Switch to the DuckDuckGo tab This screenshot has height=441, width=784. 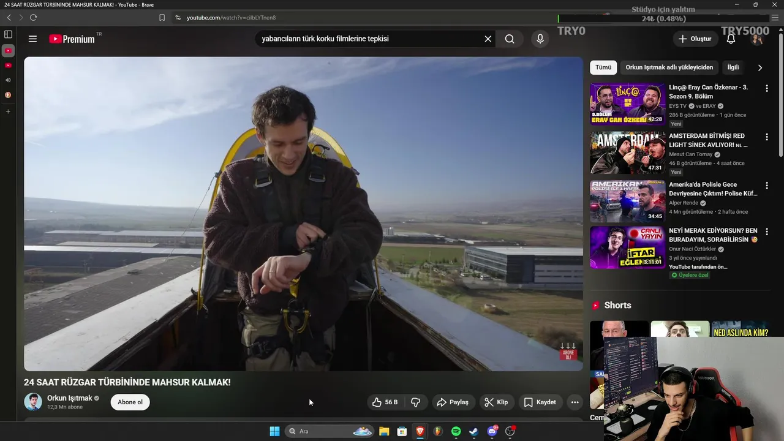pyautogui.click(x=8, y=95)
